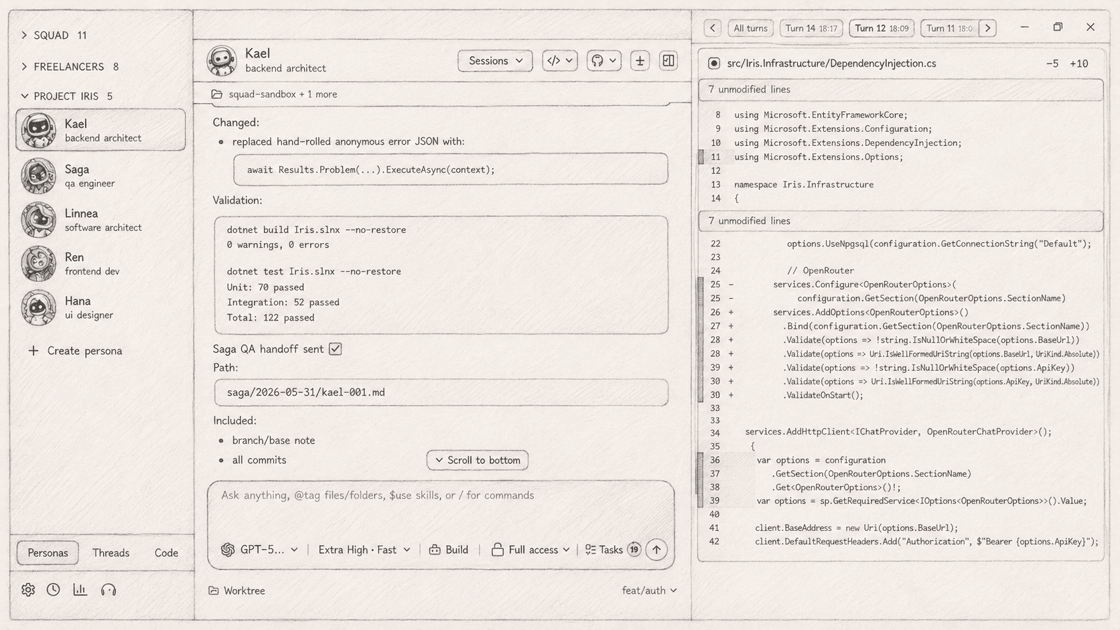This screenshot has height=630, width=1120.
Task: Open the feat/auth branch dropdown
Action: coord(649,590)
